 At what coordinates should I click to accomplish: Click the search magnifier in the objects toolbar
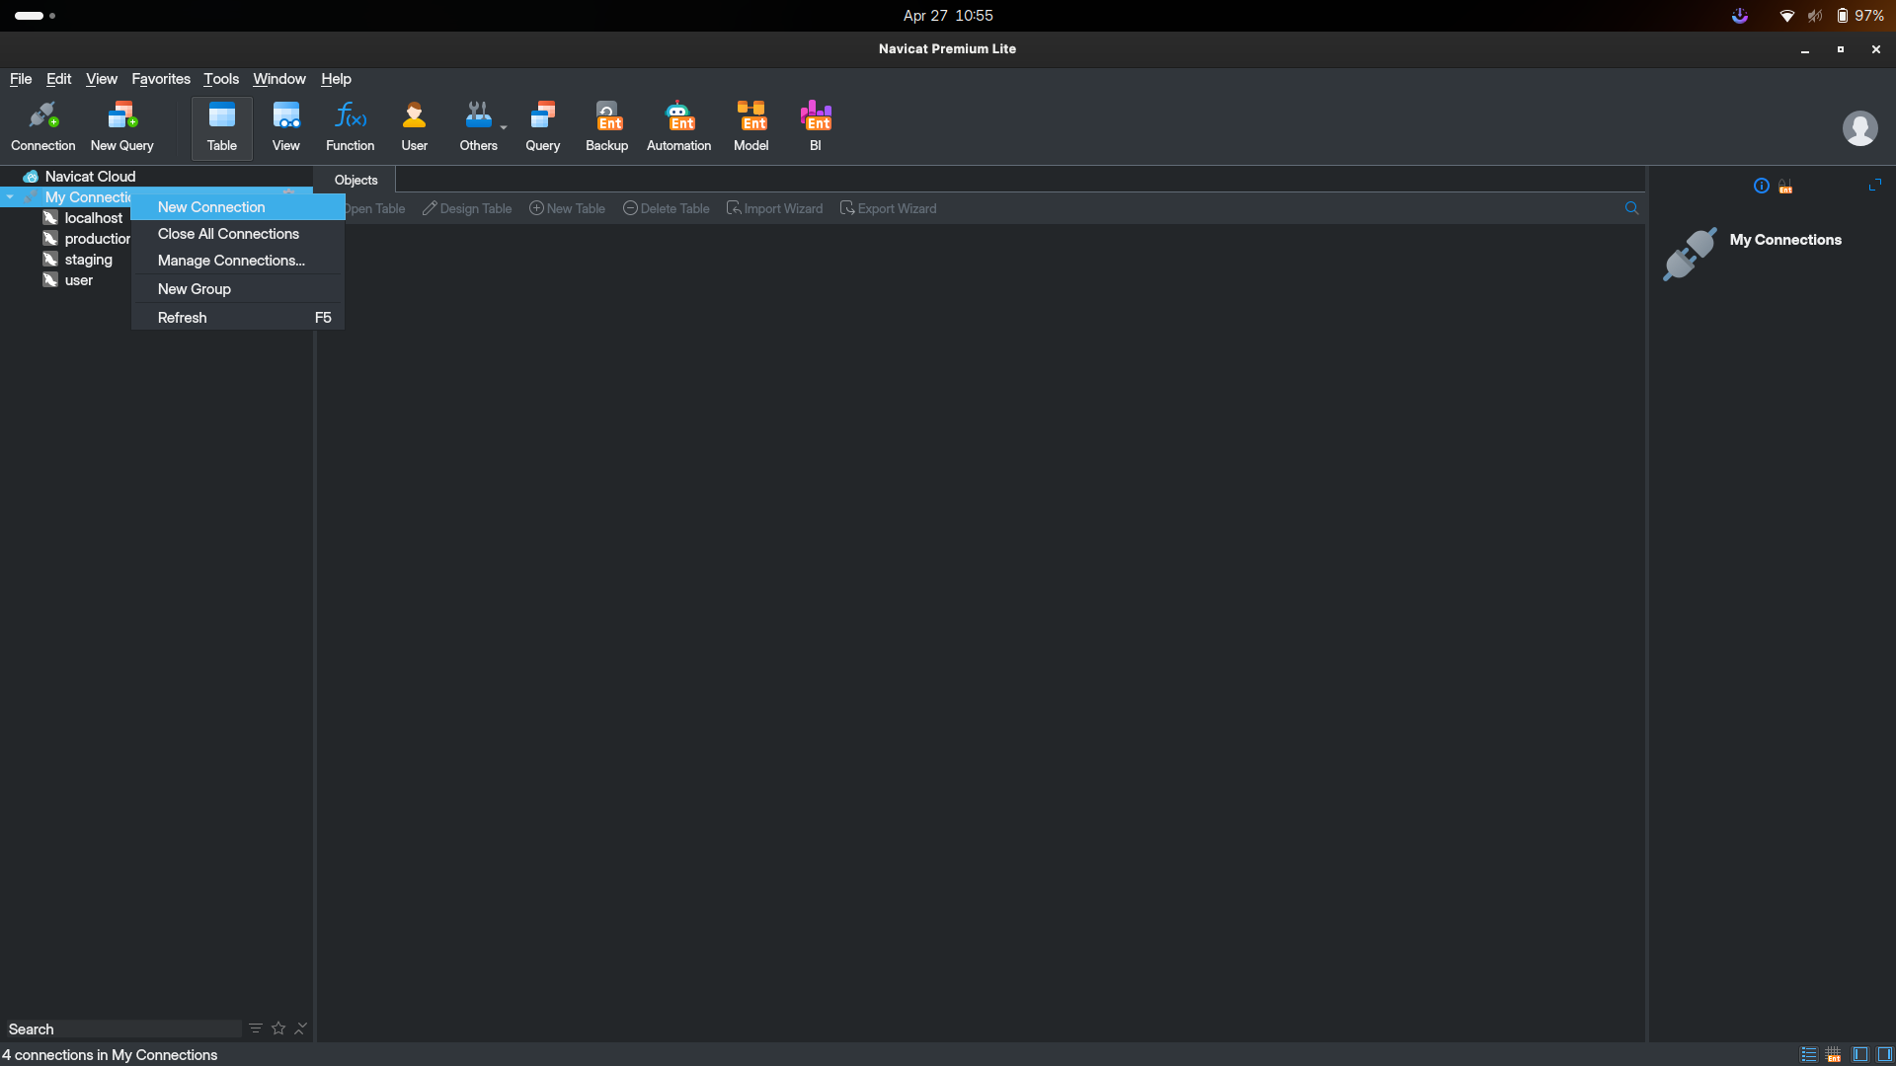[x=1631, y=208]
